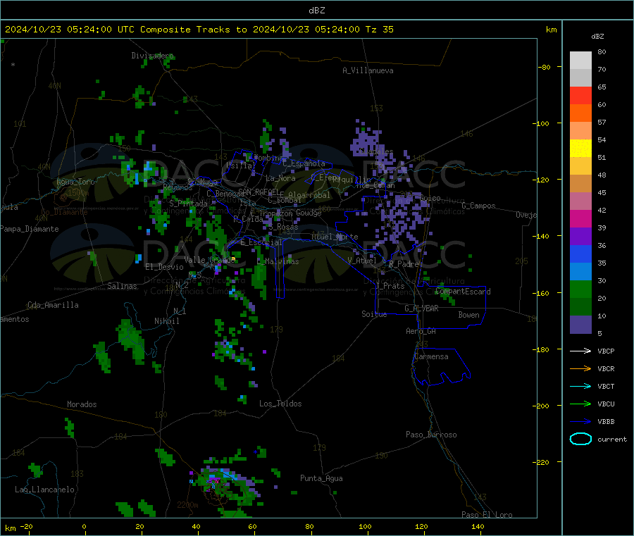Click the 'Punta_Agua' place label
Screen dimensions: 634x536
coord(321,478)
